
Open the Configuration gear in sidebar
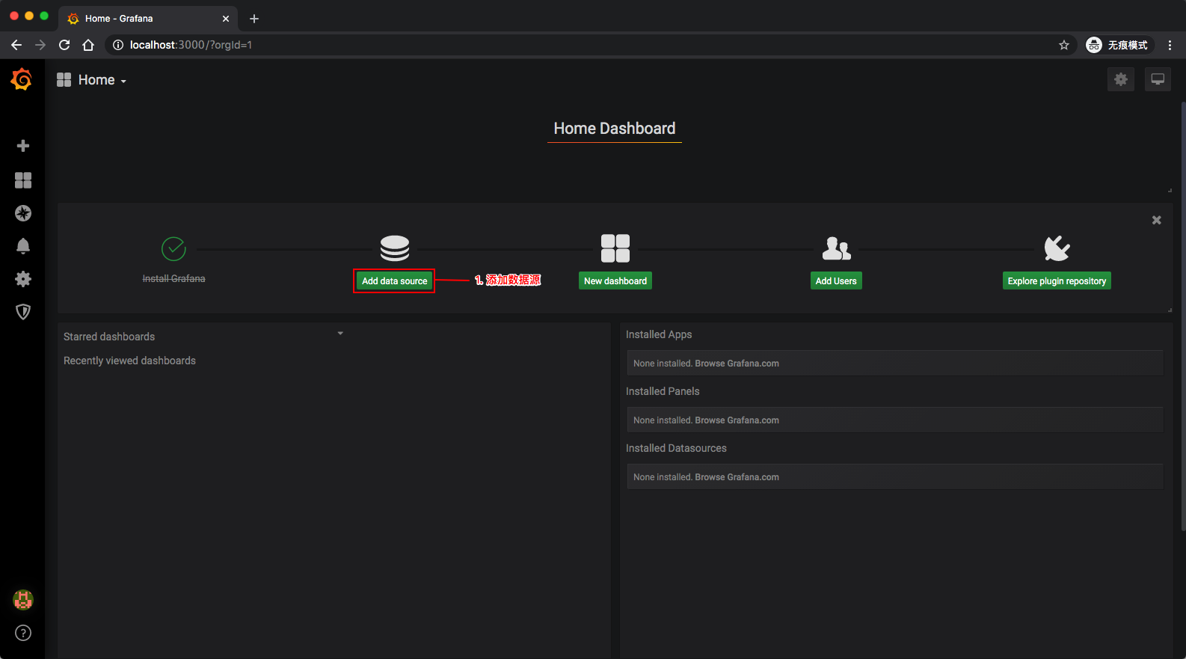[x=23, y=279]
